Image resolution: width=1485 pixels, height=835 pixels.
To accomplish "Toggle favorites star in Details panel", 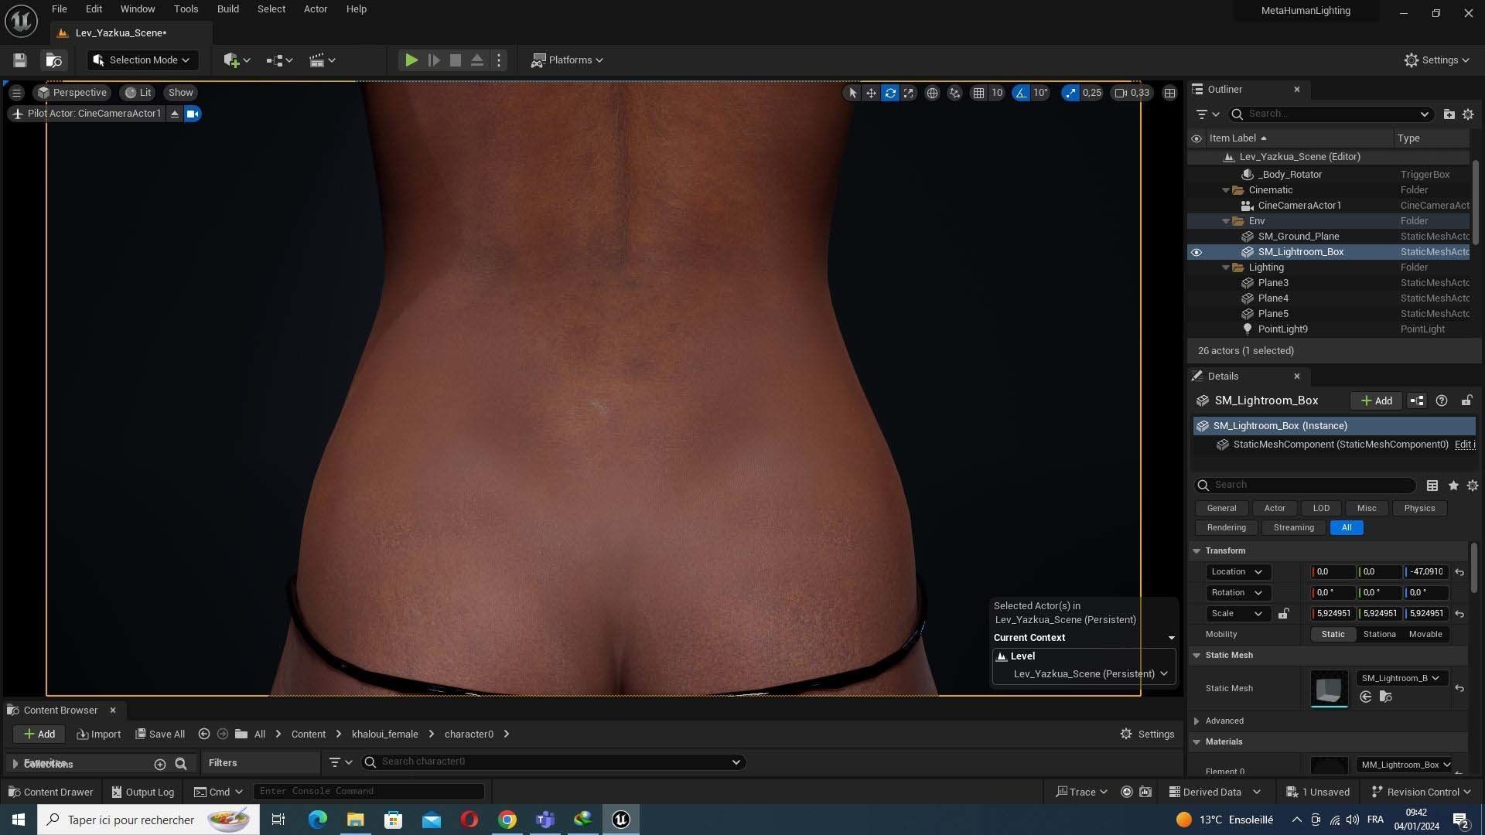I will tap(1453, 486).
